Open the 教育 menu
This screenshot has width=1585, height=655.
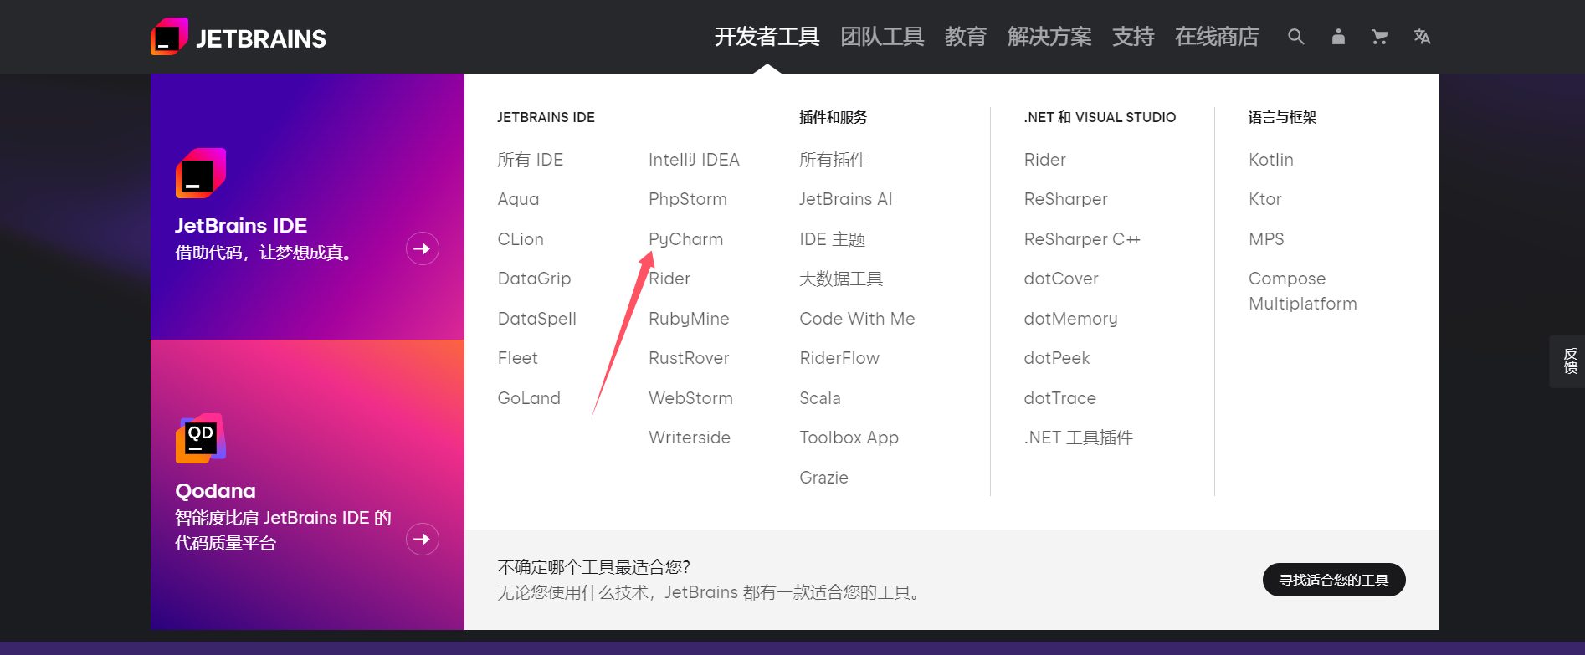coord(966,37)
